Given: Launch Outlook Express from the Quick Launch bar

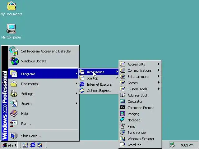Looking at the screenshot, I should [40, 145].
